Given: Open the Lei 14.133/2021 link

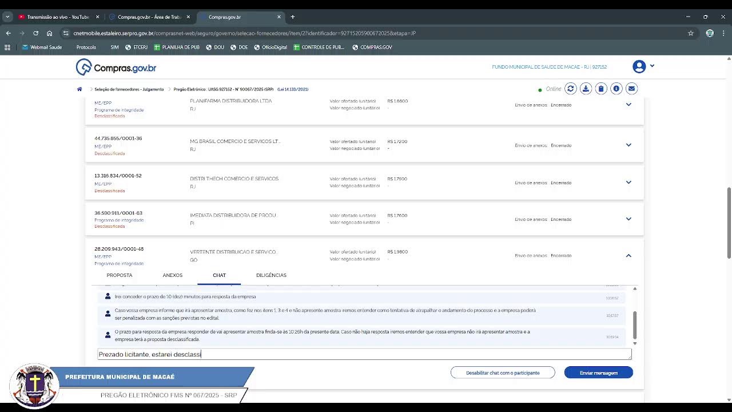Looking at the screenshot, I should (293, 89).
